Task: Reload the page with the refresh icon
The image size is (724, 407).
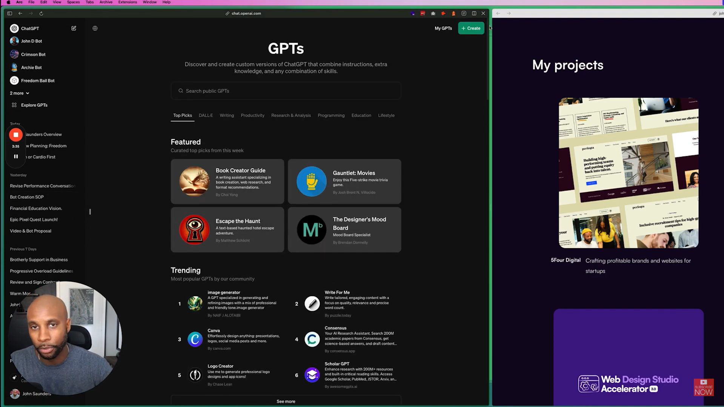Action: pos(41,14)
